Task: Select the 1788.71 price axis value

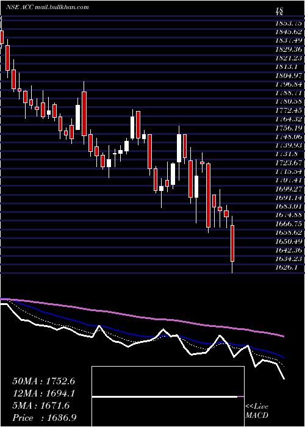Action: [289, 93]
